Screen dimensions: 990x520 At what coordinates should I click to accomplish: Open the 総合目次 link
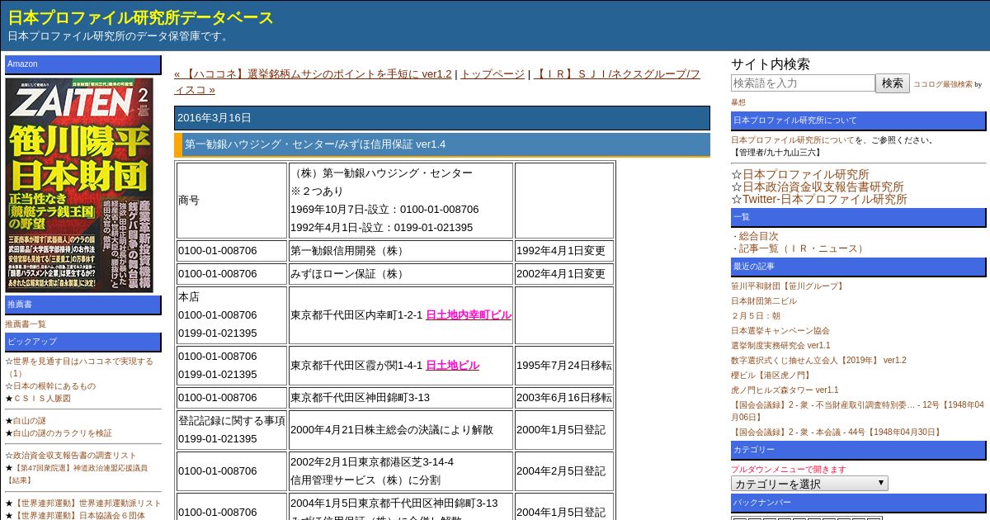click(758, 236)
